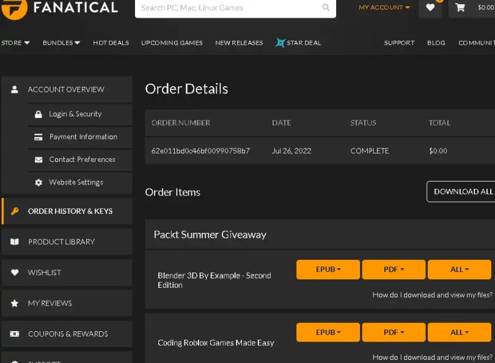Open Wishlist in sidebar
This screenshot has height=363, width=495.
pos(67,273)
